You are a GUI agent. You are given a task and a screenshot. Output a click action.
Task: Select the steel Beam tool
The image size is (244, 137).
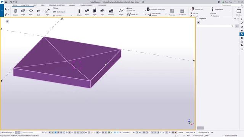pyautogui.click(x=23, y=12)
